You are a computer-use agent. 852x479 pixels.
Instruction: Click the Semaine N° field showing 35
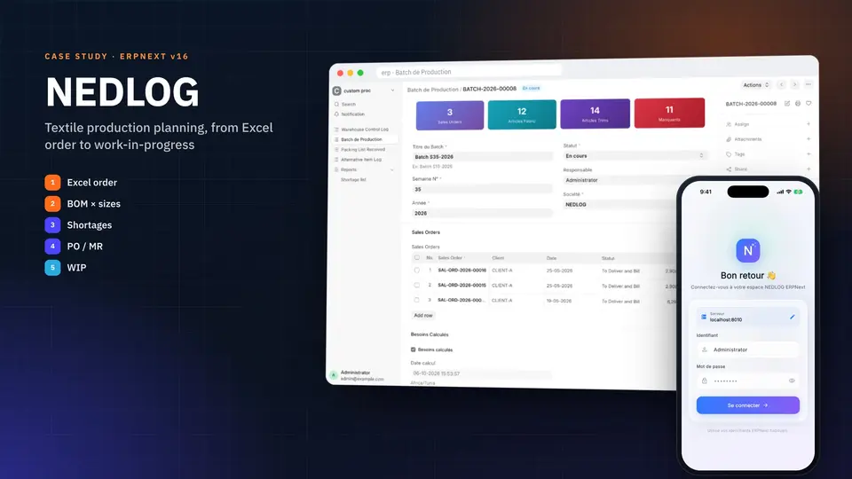(x=483, y=189)
